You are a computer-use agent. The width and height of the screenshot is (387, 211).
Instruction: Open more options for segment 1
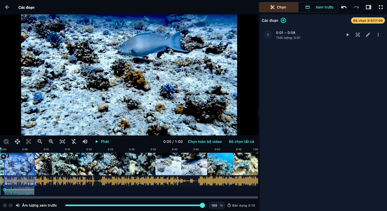pos(378,35)
